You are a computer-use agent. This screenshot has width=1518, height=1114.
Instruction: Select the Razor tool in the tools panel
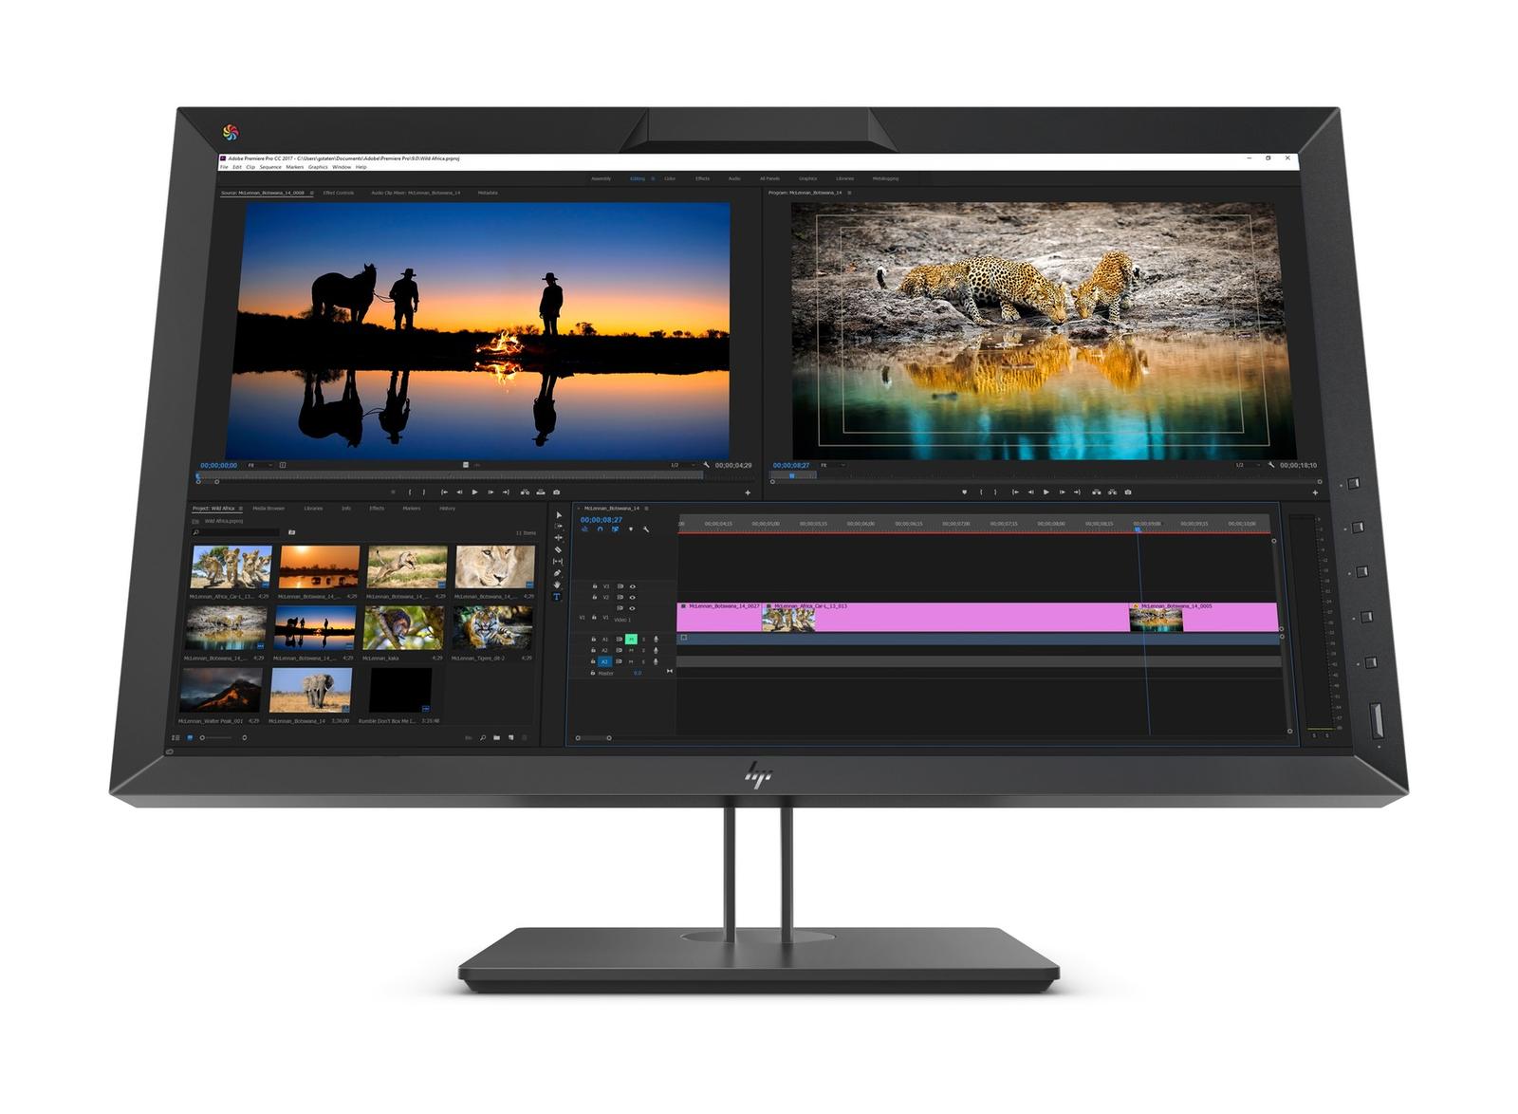[558, 550]
